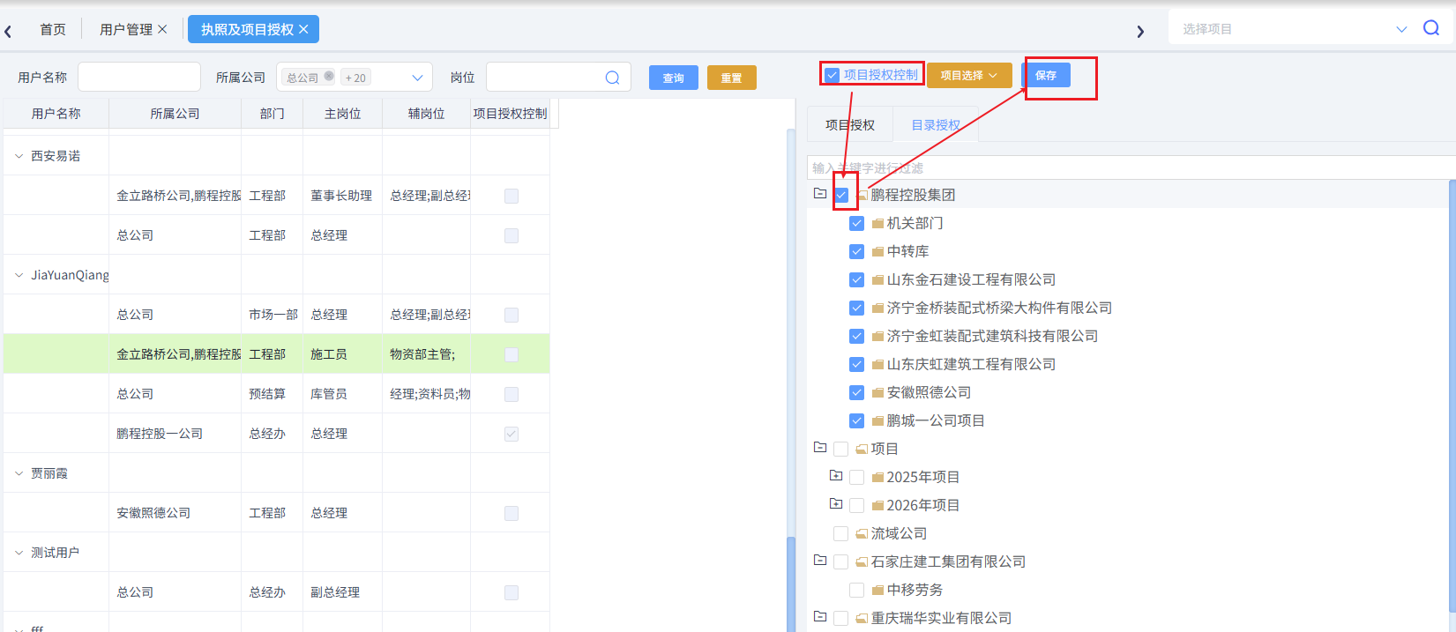Remove the 总公司 tag in 所属公司
1456x632 pixels.
pyautogui.click(x=329, y=76)
